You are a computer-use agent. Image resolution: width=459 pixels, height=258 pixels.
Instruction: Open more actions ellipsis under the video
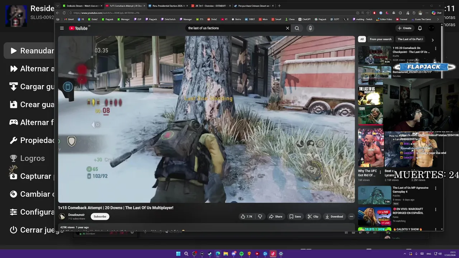[x=351, y=216]
